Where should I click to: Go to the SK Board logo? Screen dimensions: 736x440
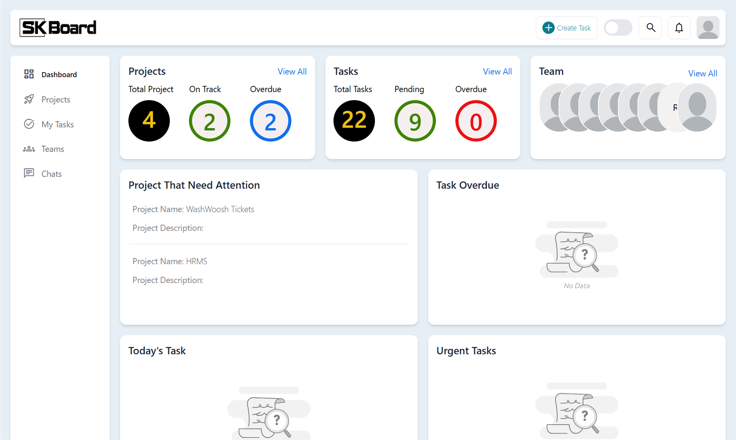tap(58, 28)
